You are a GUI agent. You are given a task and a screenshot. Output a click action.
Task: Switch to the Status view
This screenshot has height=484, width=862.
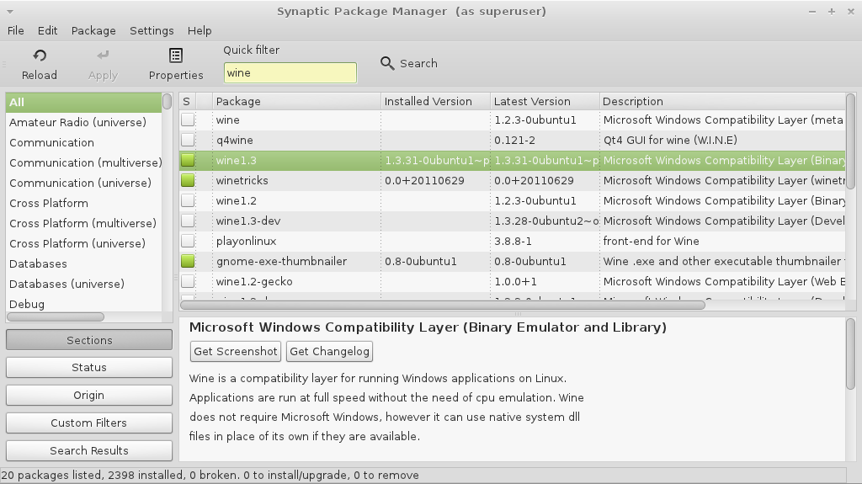[x=89, y=367]
